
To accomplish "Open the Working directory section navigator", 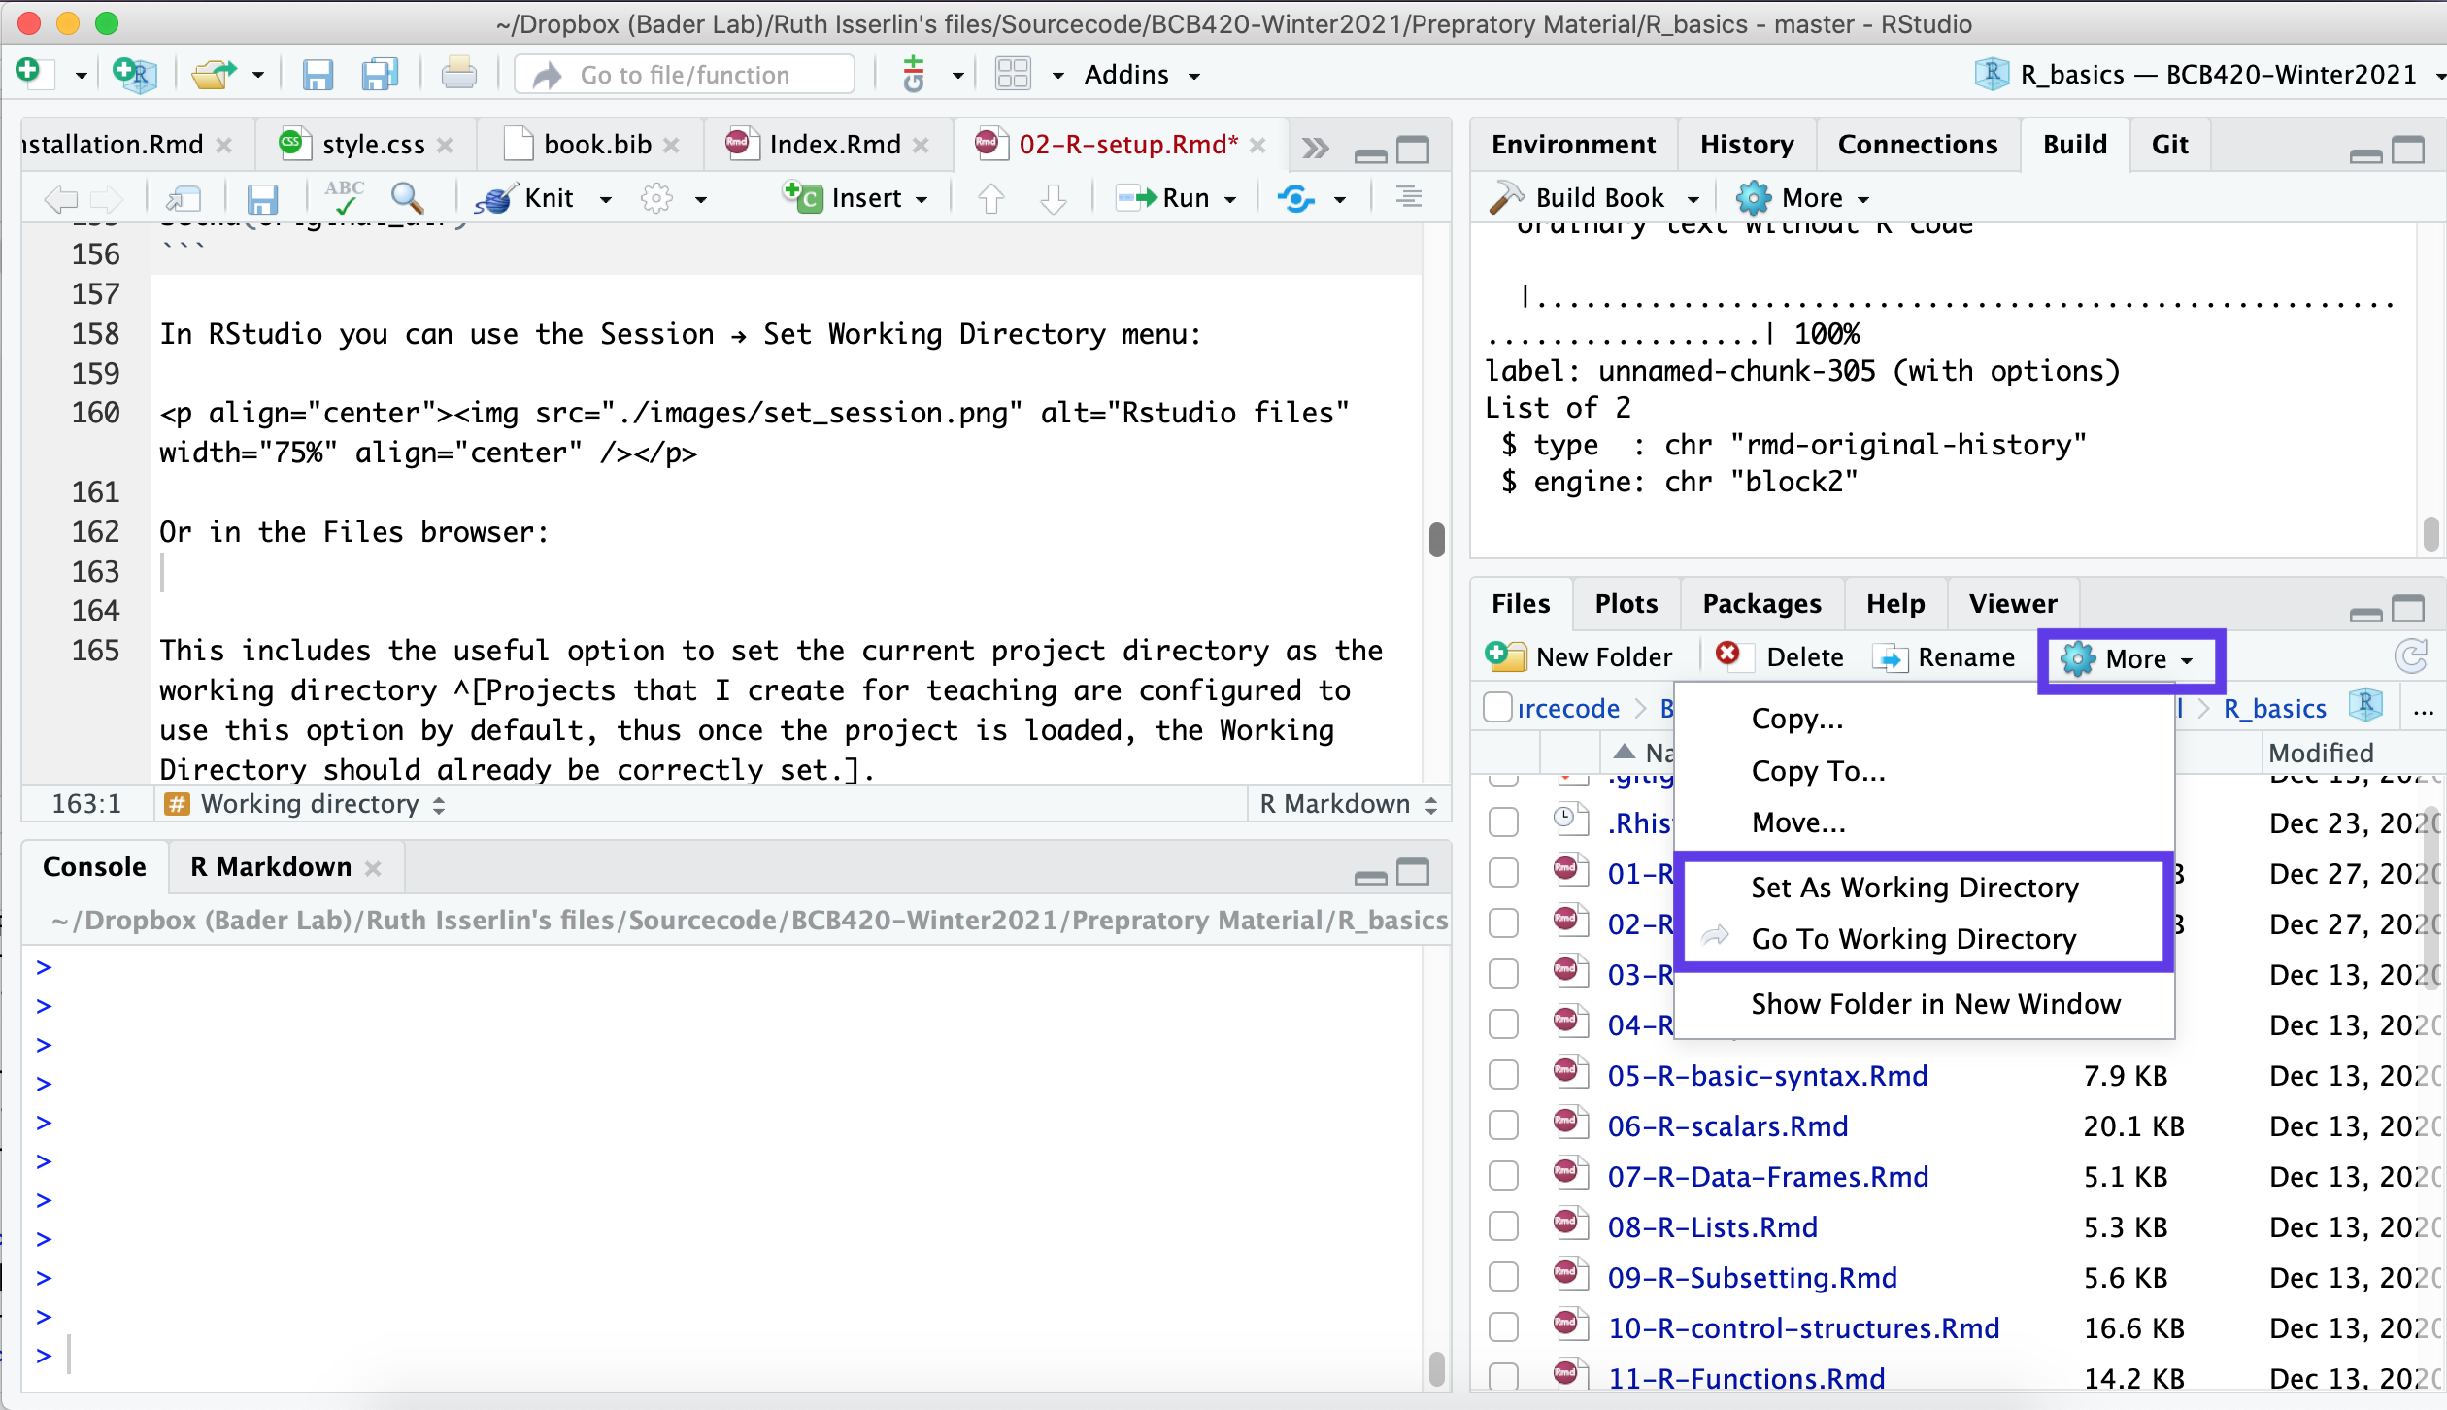I will (306, 804).
